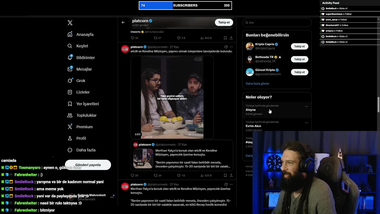Image resolution: width=380 pixels, height=214 pixels.
Task: Play the wtcN and Kendine Müzisyen video
Action: click(172, 97)
